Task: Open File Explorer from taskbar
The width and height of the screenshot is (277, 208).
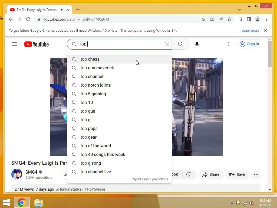Action: point(38,203)
